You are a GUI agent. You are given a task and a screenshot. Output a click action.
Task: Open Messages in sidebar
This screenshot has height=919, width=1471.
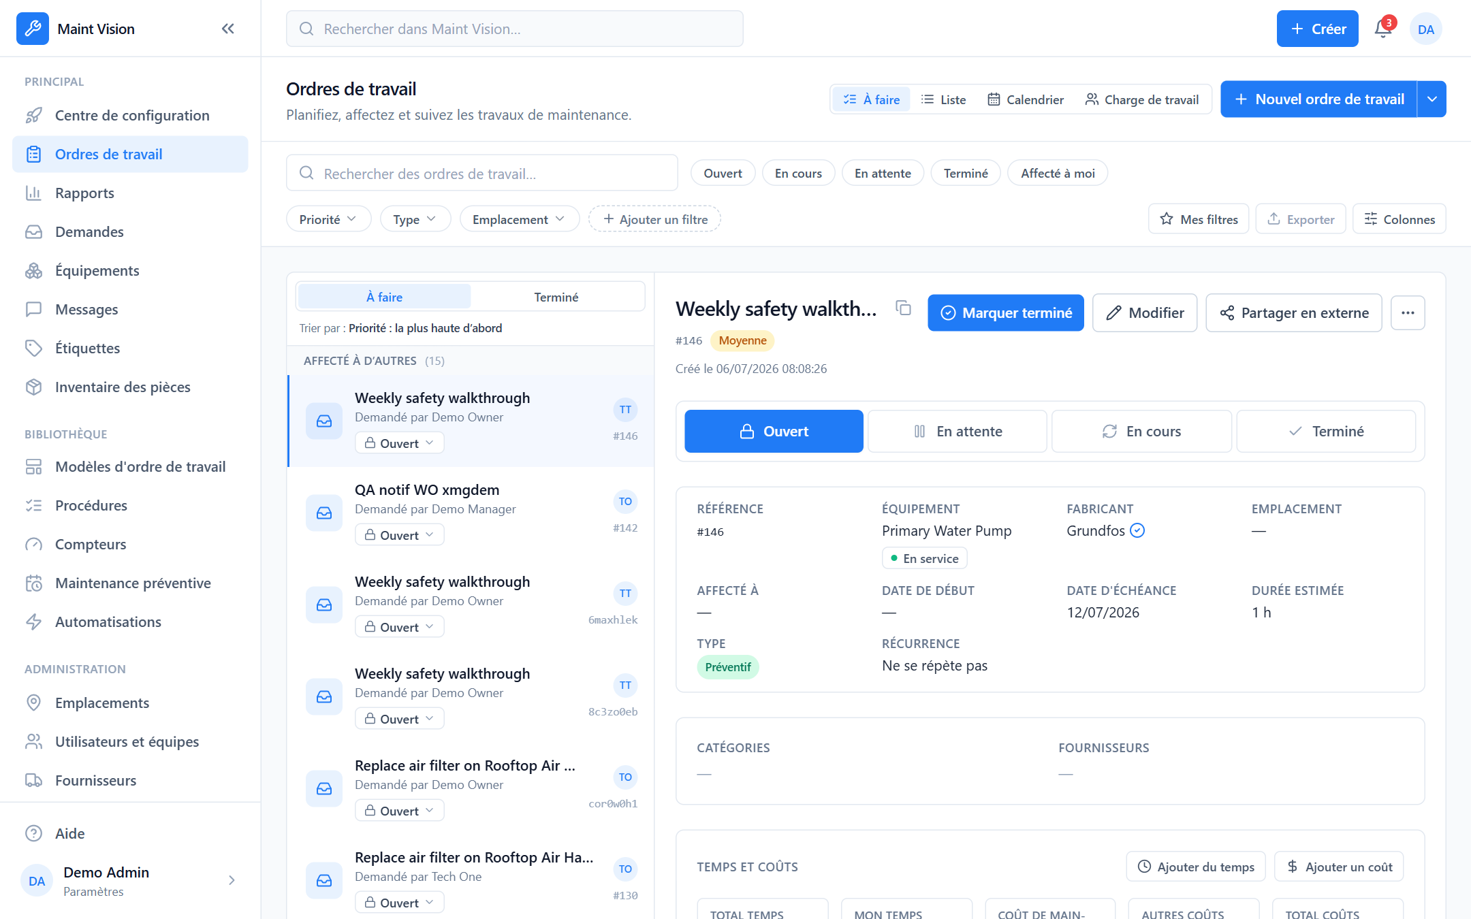click(130, 309)
